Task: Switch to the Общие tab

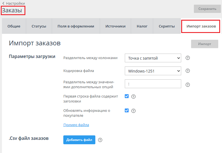Action: pos(14,26)
